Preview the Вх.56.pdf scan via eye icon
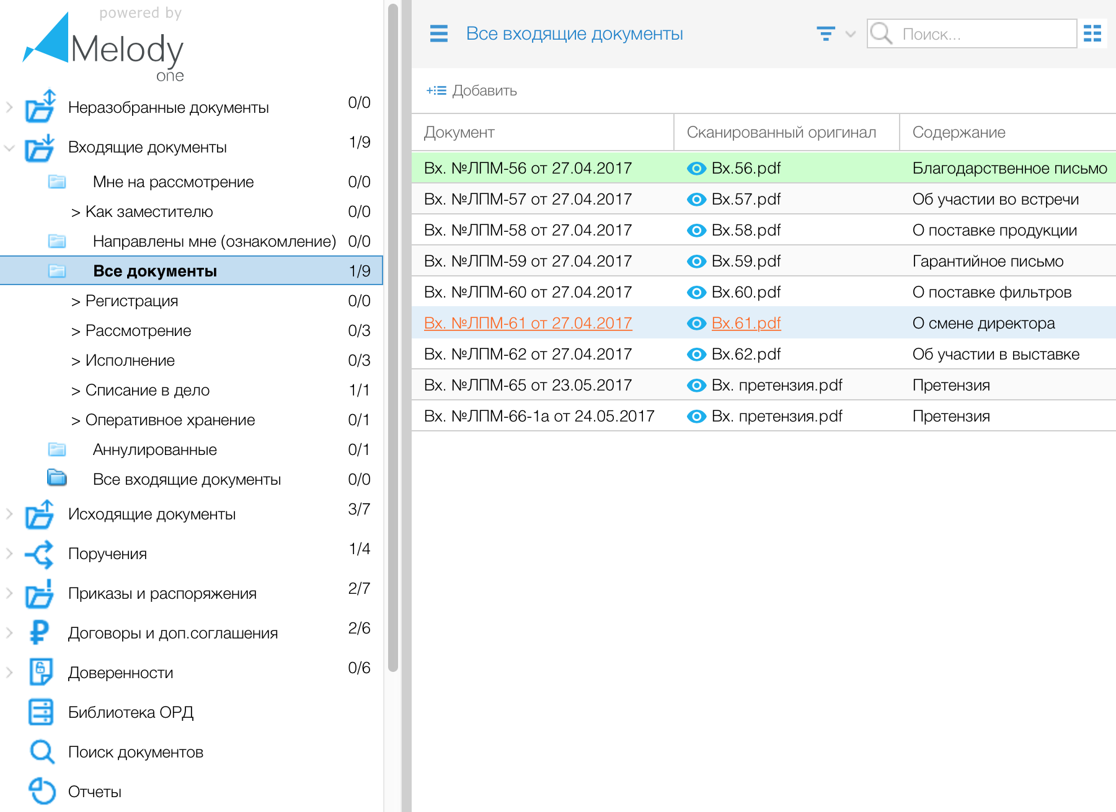Viewport: 1116px width, 812px height. [696, 169]
